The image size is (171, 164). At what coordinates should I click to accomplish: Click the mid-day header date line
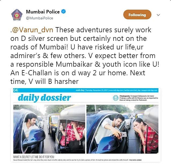[117, 90]
